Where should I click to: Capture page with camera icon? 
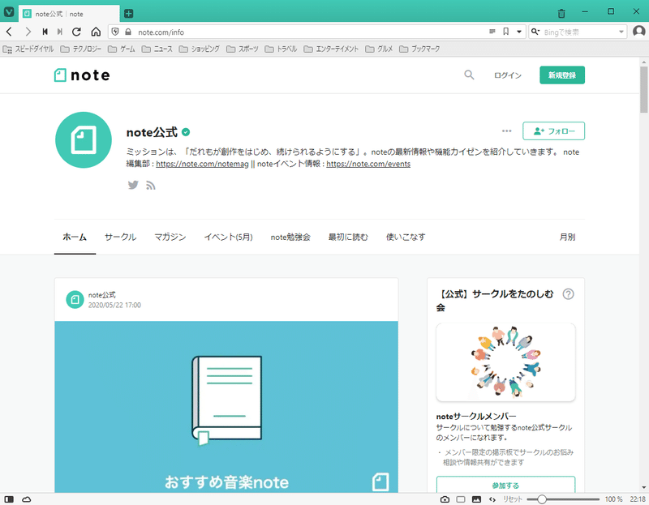pos(445,499)
